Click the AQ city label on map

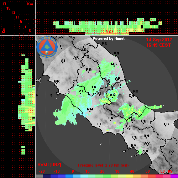112,95
